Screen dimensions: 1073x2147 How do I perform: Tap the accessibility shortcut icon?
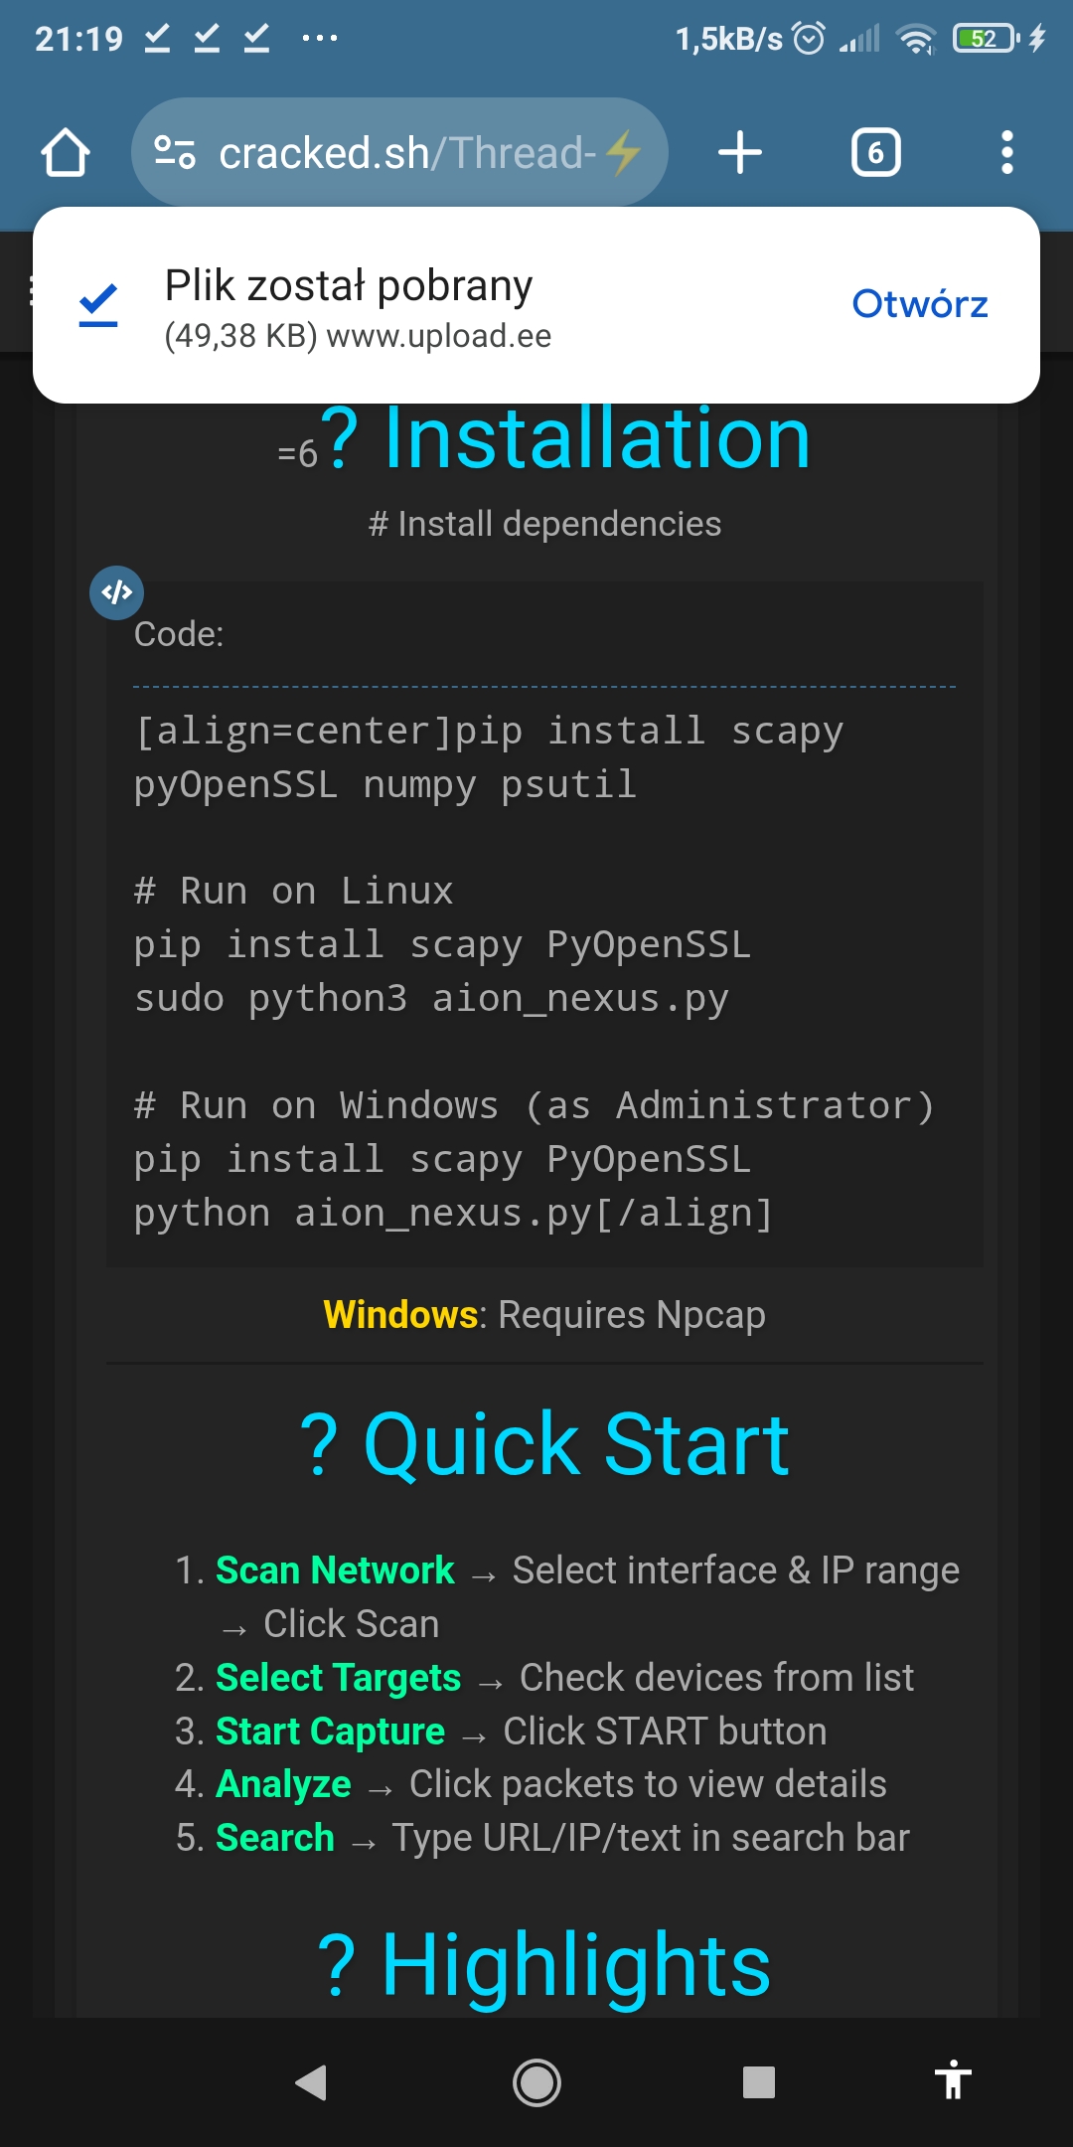click(x=952, y=2080)
